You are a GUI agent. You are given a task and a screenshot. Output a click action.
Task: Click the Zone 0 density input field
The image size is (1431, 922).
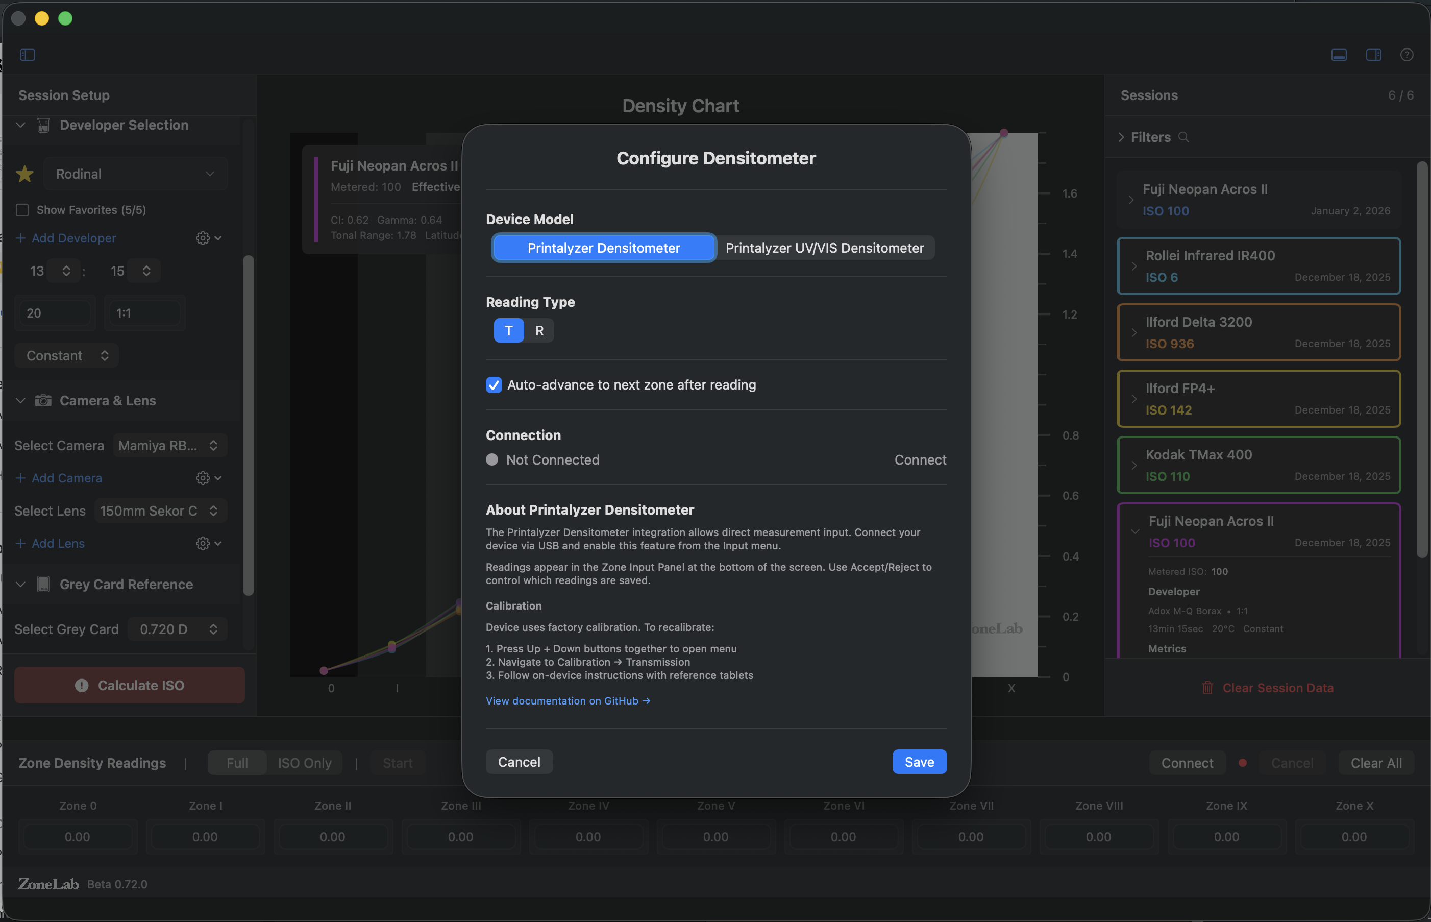pos(77,836)
